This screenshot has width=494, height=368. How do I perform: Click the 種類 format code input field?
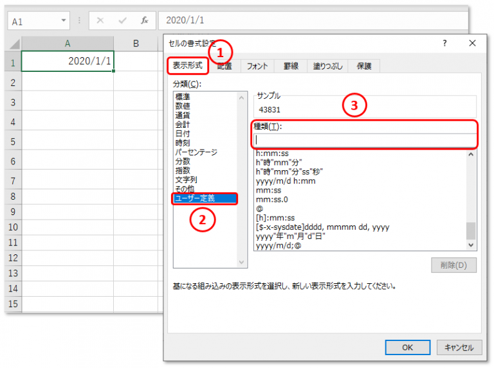[364, 139]
